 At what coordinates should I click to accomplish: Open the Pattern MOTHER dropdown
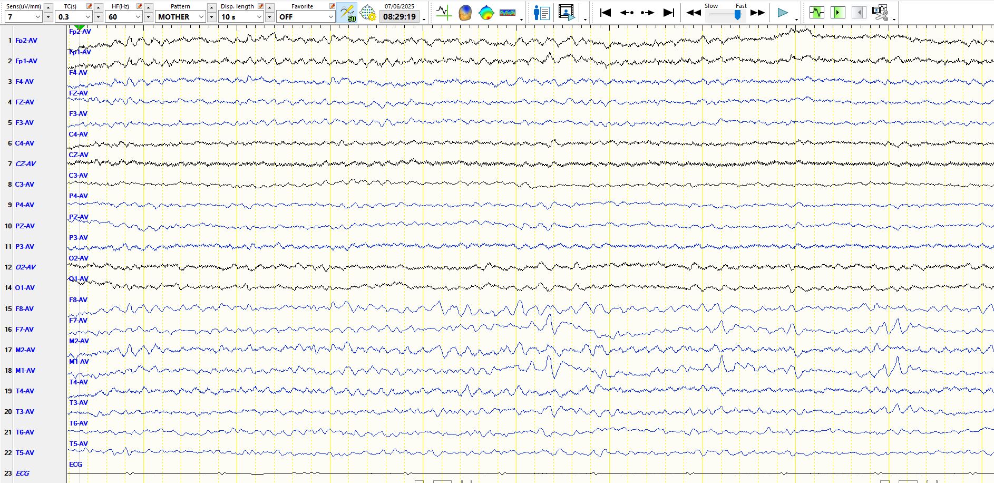coord(201,17)
